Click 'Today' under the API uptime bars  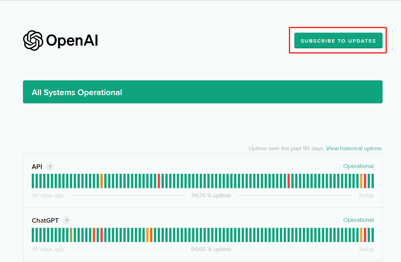[x=366, y=196]
